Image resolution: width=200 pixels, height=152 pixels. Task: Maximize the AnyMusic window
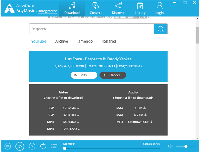click(x=185, y=3)
